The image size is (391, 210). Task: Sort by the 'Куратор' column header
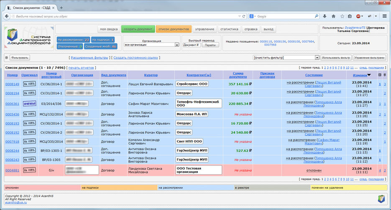pyautogui.click(x=151, y=75)
